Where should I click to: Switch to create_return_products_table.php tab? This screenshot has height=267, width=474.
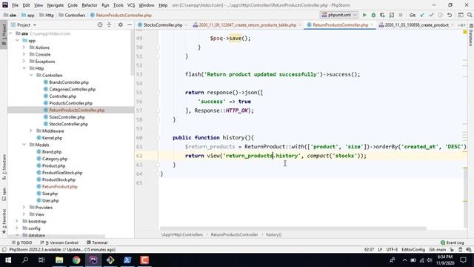click(x=247, y=24)
